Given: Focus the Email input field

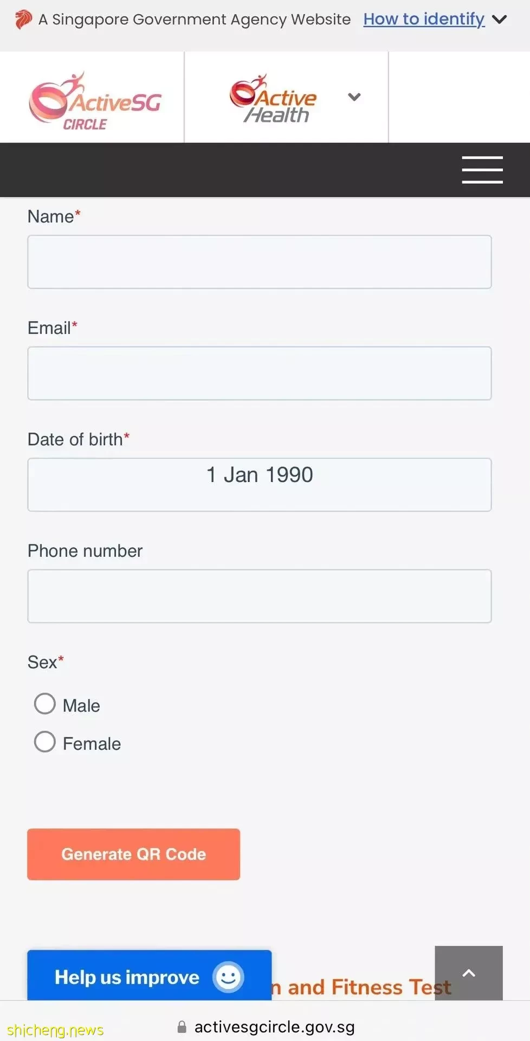Looking at the screenshot, I should point(260,374).
